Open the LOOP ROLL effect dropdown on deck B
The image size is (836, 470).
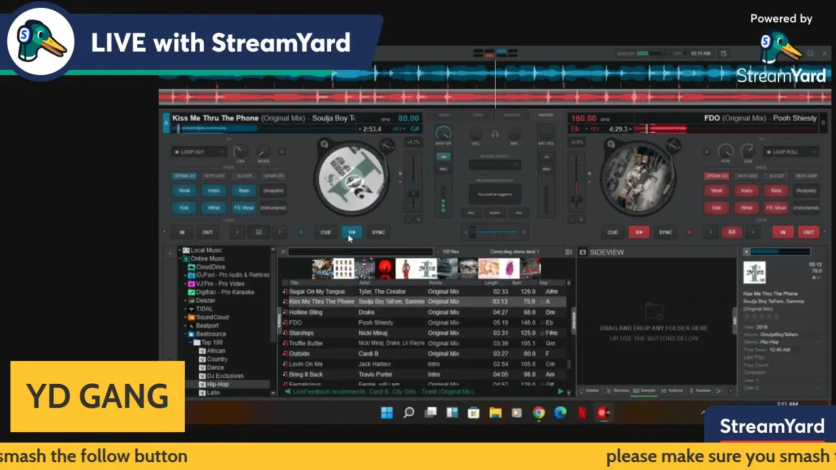[791, 152]
